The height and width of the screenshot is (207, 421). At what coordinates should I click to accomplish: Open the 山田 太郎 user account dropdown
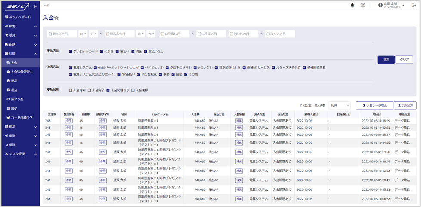[x=392, y=5]
